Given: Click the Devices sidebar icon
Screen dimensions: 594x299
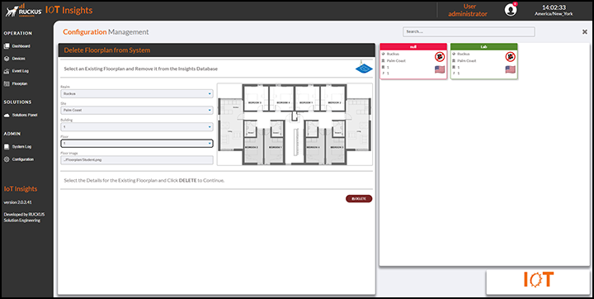Looking at the screenshot, I should pos(7,59).
